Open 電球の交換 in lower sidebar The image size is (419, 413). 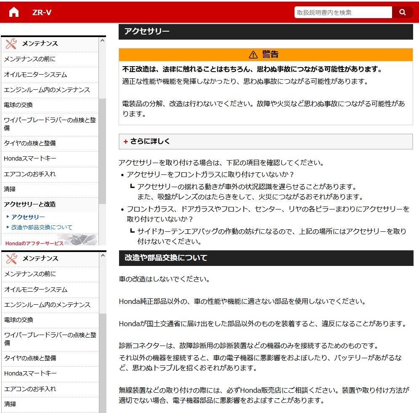pyautogui.click(x=50, y=320)
